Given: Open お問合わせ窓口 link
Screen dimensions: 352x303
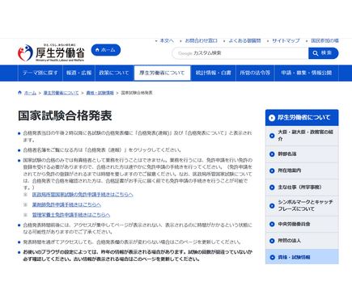Looking at the screenshot, I should click(201, 40).
